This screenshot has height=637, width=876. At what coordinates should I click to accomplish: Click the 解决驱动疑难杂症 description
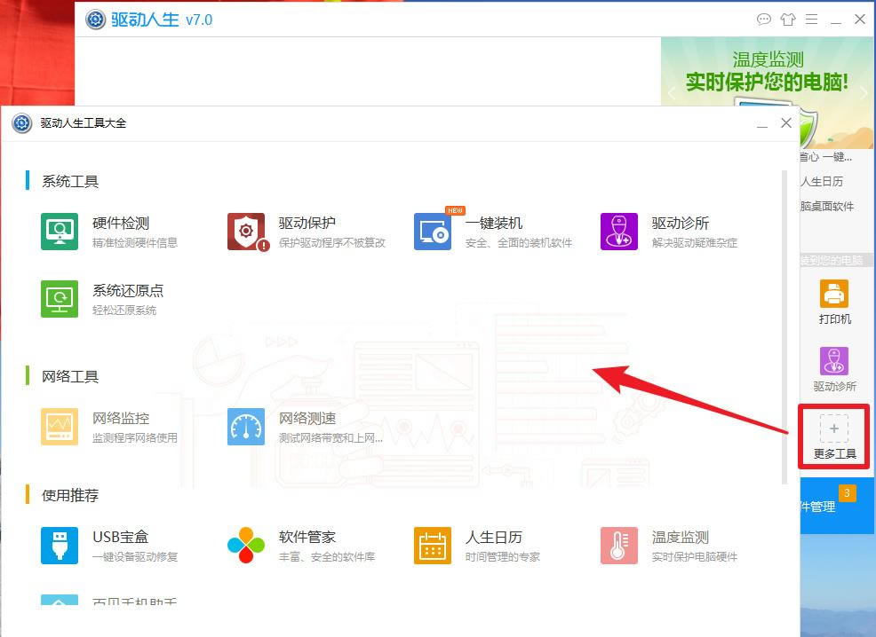[695, 242]
